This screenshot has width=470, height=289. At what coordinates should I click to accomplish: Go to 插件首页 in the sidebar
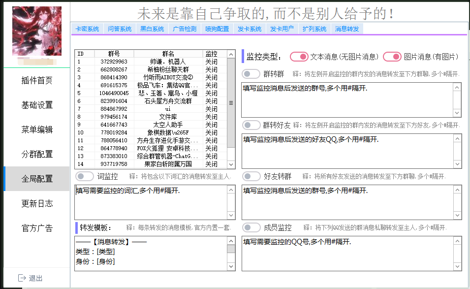coord(37,80)
